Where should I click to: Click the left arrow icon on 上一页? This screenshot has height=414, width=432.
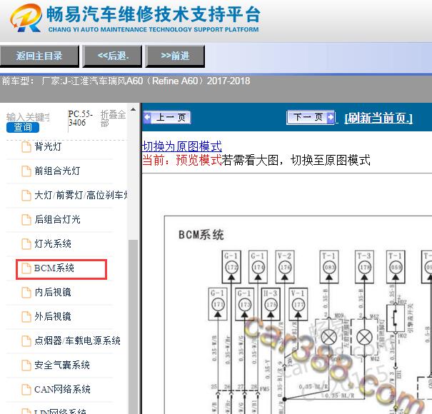pyautogui.click(x=148, y=117)
